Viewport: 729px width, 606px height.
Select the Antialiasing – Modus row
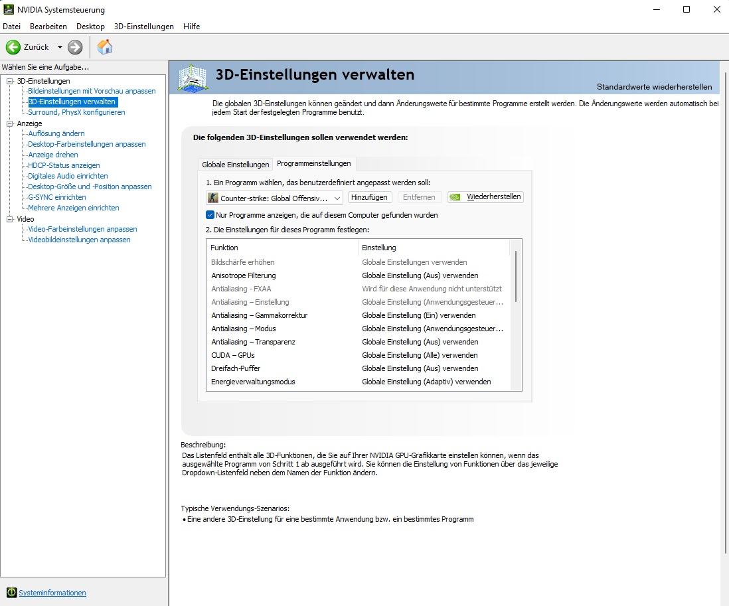click(359, 329)
